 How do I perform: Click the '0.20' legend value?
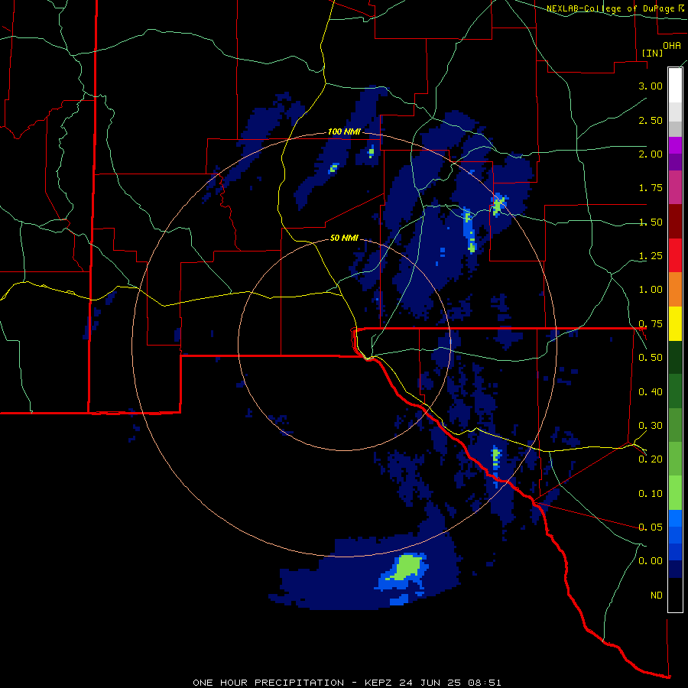[x=651, y=459]
